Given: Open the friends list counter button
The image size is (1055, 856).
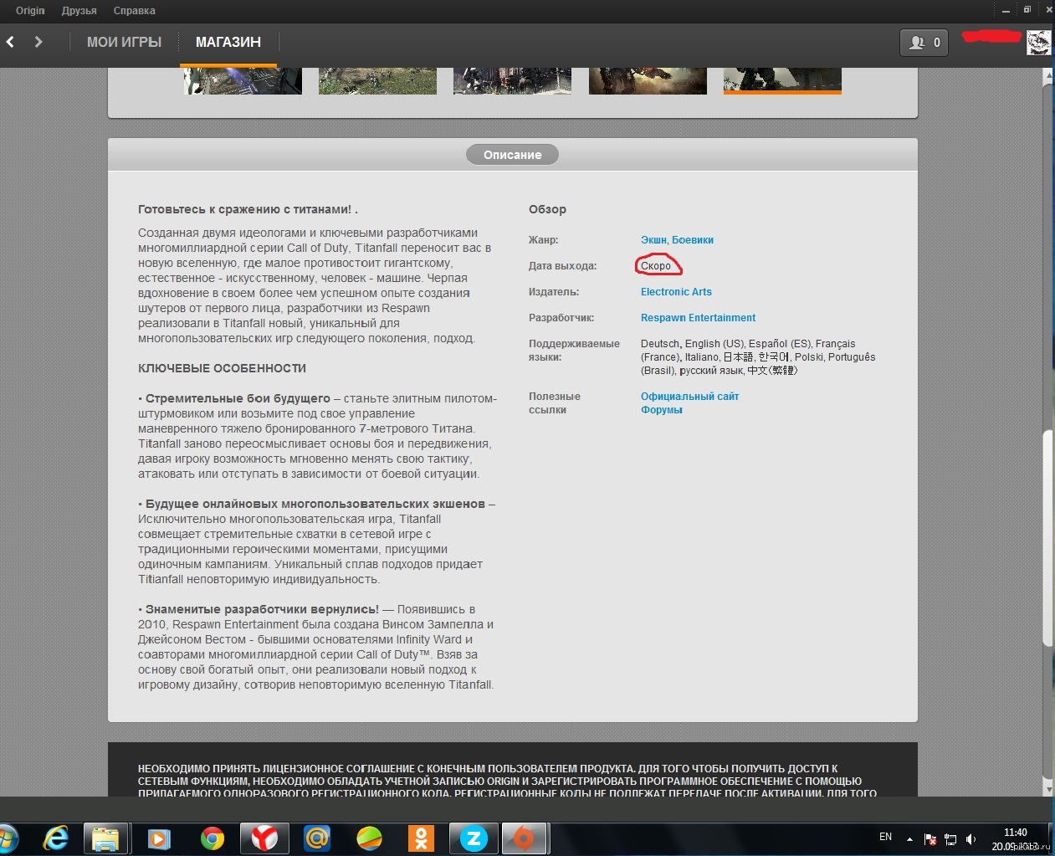Looking at the screenshot, I should tap(924, 43).
